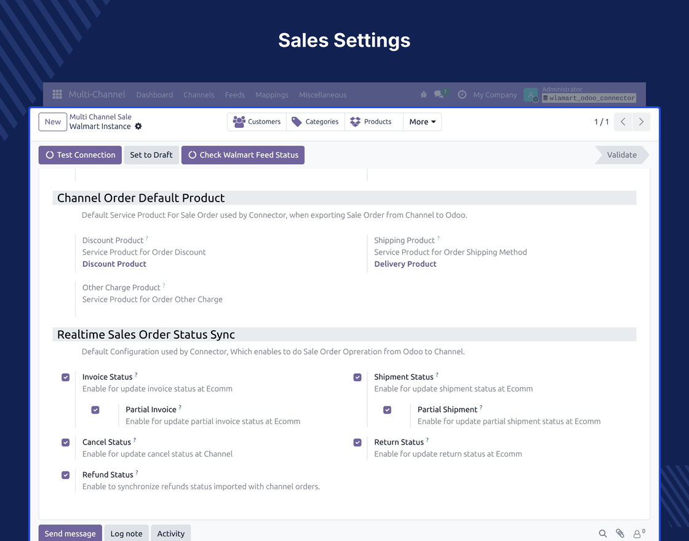The width and height of the screenshot is (689, 541).
Task: Click Check Walmart Feed Status button
Action: coord(243,155)
